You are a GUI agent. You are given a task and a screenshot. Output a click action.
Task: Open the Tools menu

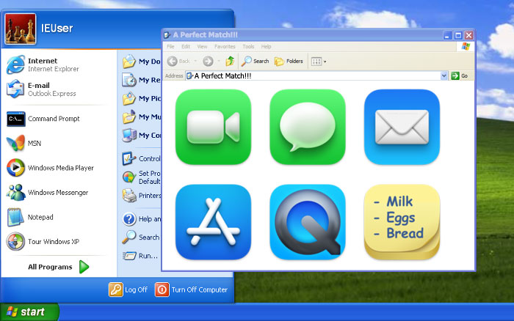pos(248,46)
